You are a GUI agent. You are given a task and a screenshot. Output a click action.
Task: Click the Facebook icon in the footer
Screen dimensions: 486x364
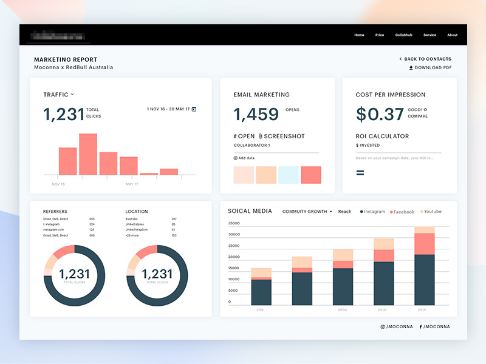pos(420,326)
